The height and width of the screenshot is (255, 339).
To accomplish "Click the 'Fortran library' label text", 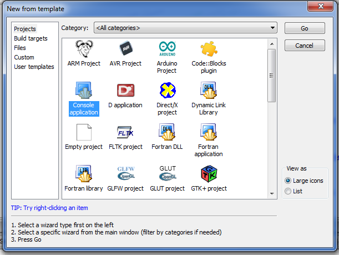I will (84, 188).
